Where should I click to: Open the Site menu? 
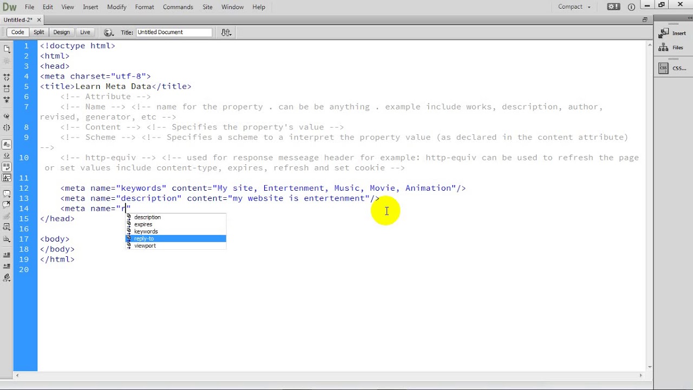coord(207,7)
